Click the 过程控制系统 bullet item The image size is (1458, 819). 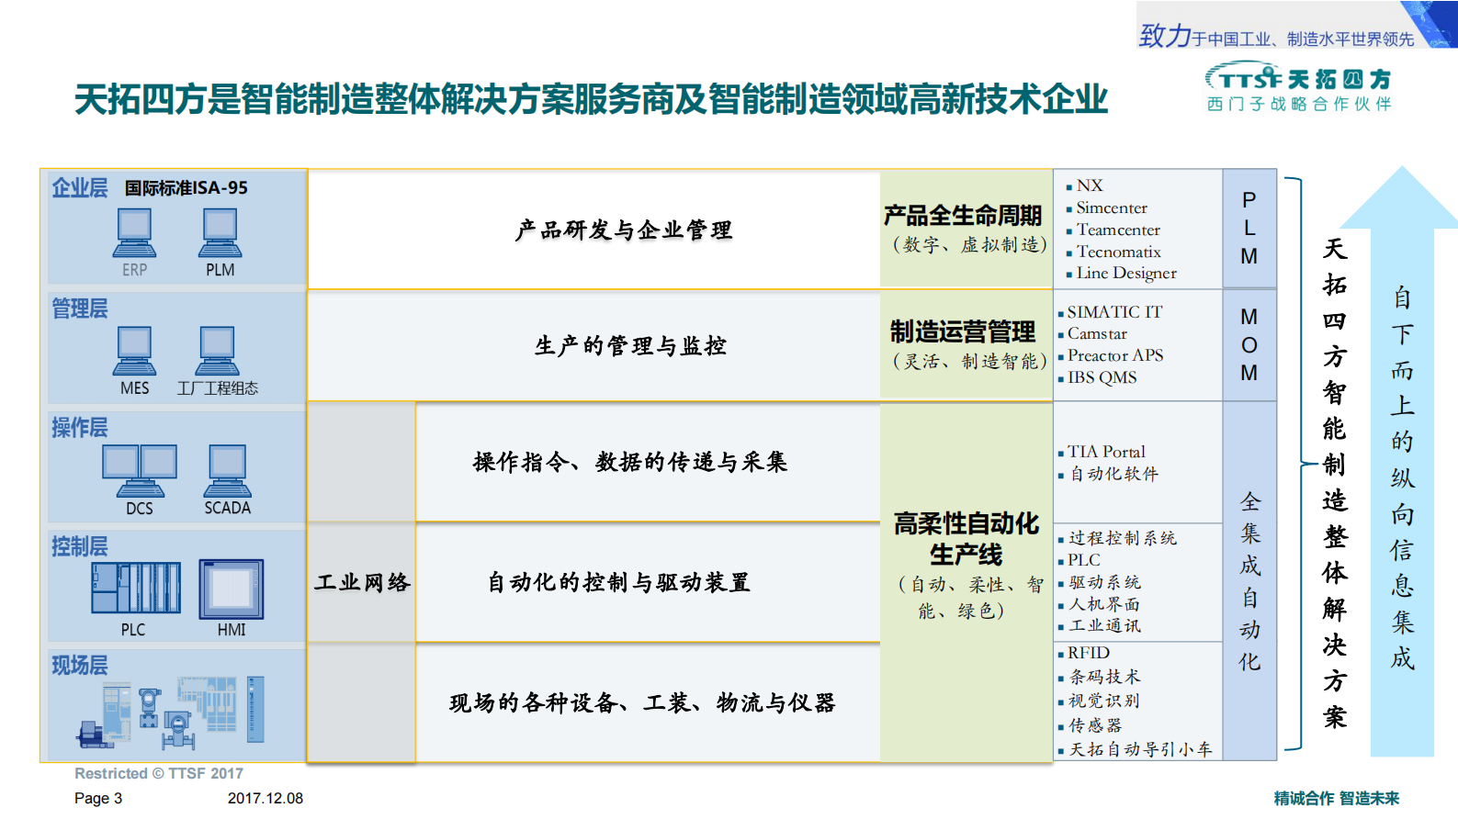pos(1117,538)
